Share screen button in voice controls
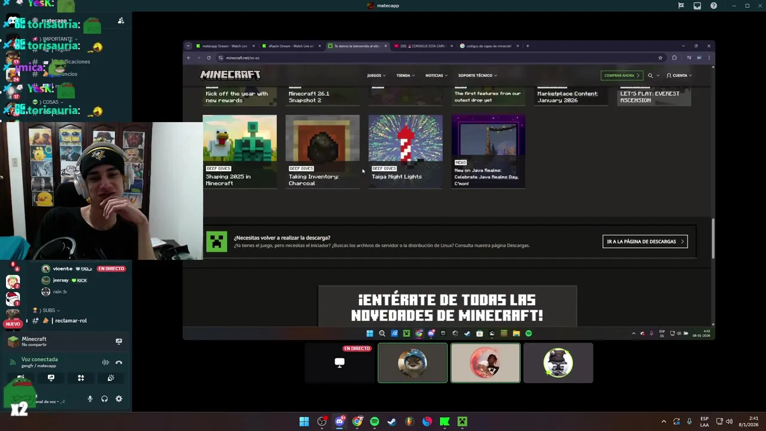766x431 pixels. coord(51,378)
